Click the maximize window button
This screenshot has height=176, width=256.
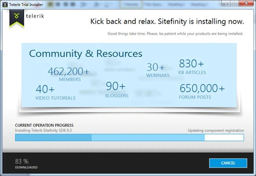pyautogui.click(x=234, y=3)
